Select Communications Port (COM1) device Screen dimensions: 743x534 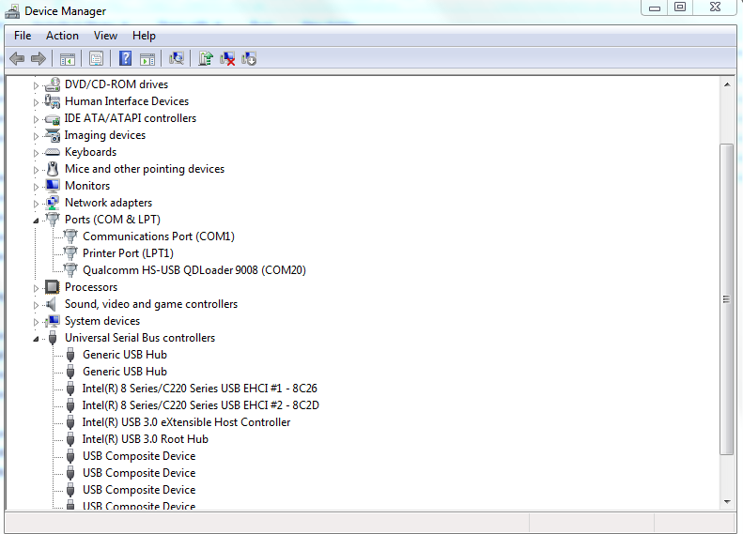(158, 236)
